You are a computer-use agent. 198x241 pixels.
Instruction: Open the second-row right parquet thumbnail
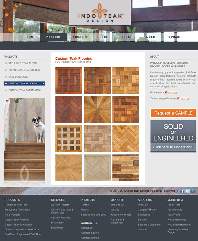(126, 109)
